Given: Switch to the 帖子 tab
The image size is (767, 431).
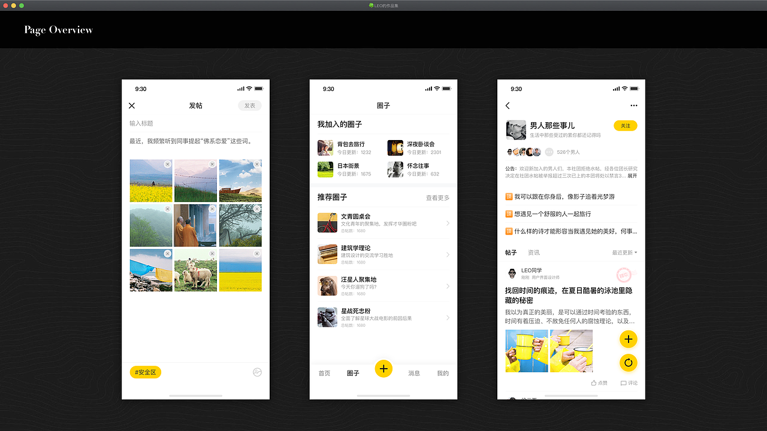Looking at the screenshot, I should (x=511, y=253).
